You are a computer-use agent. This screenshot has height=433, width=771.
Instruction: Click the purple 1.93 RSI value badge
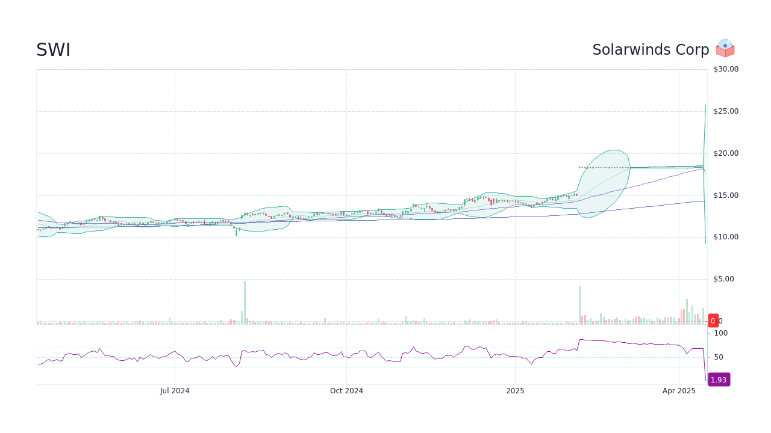719,379
